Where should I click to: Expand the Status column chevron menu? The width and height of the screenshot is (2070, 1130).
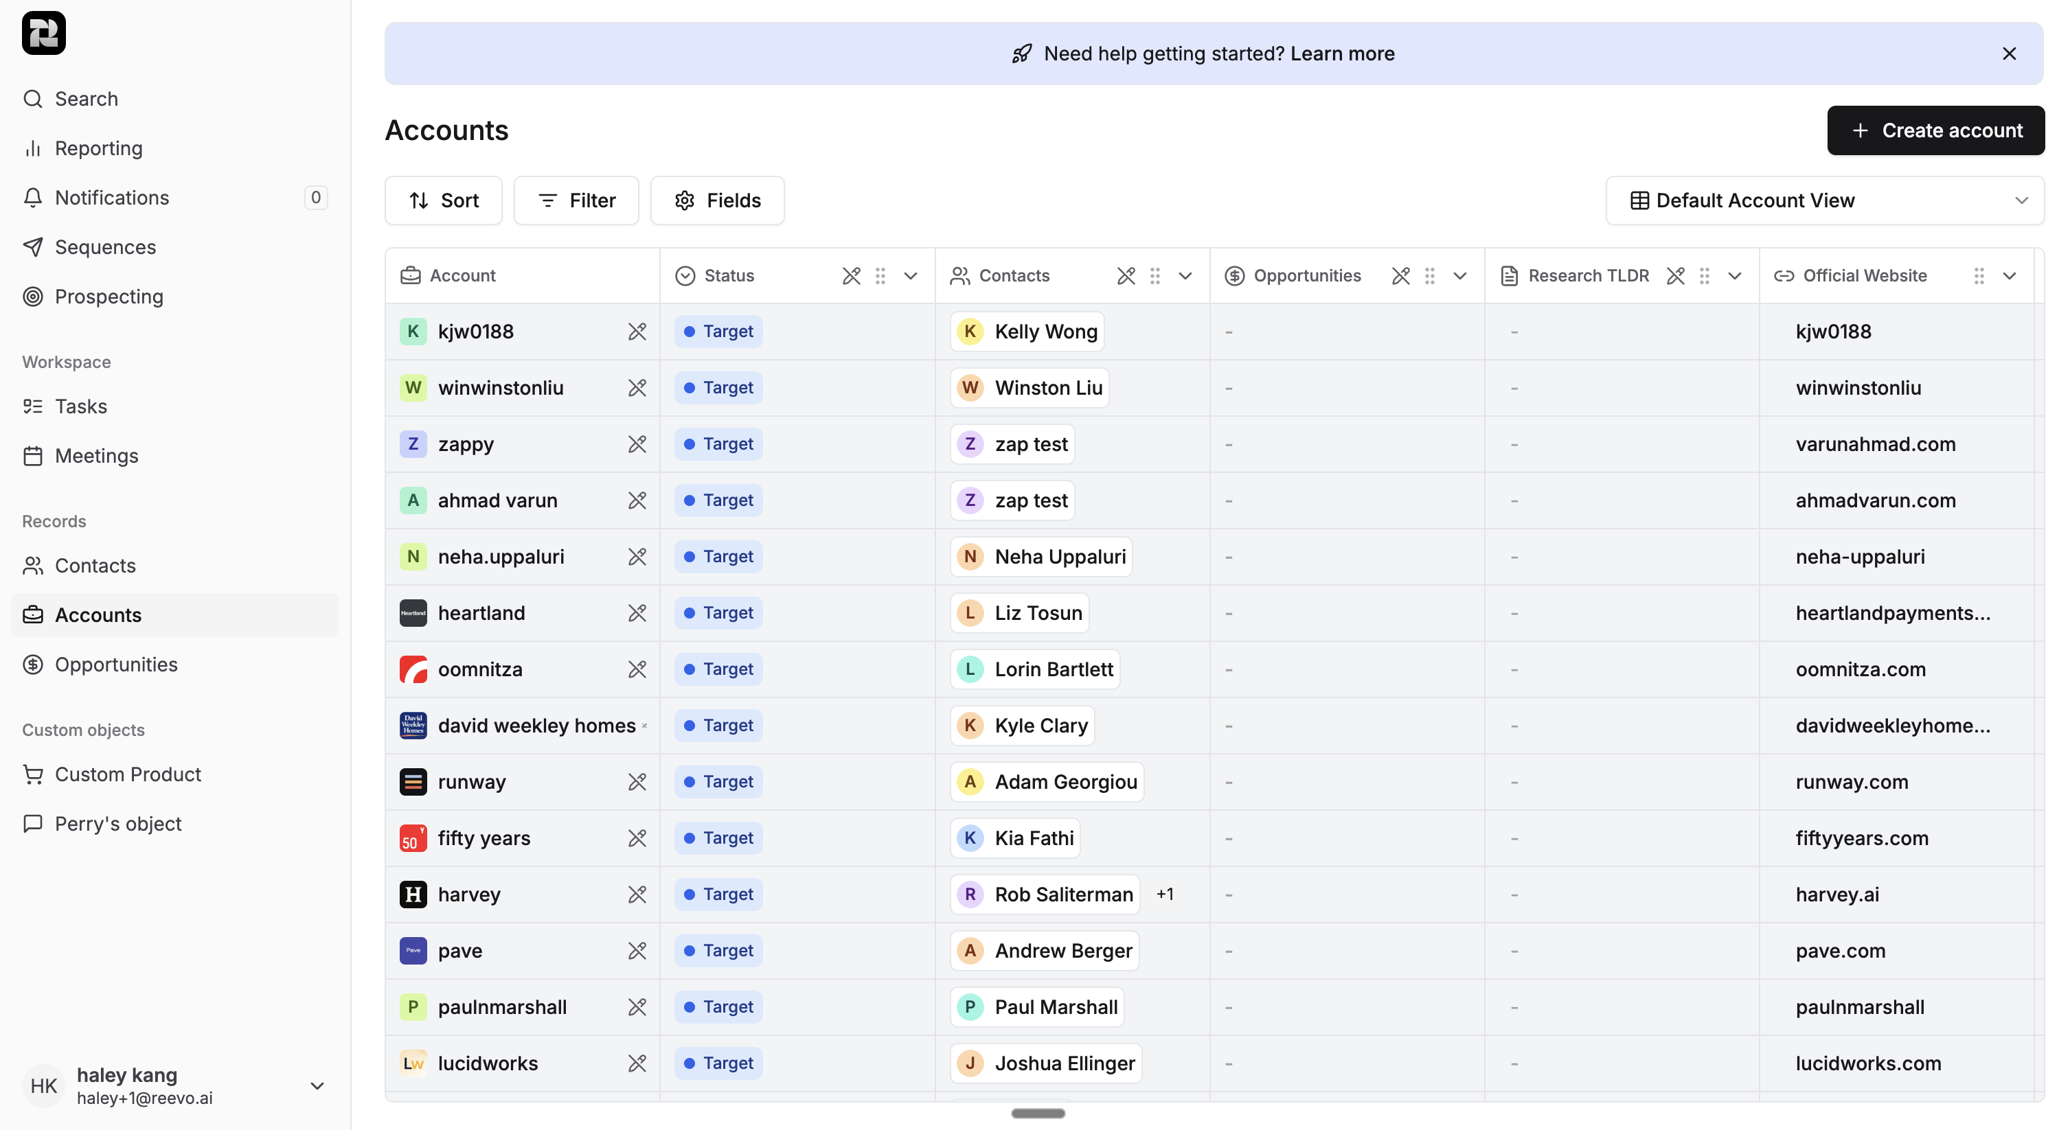pos(911,275)
